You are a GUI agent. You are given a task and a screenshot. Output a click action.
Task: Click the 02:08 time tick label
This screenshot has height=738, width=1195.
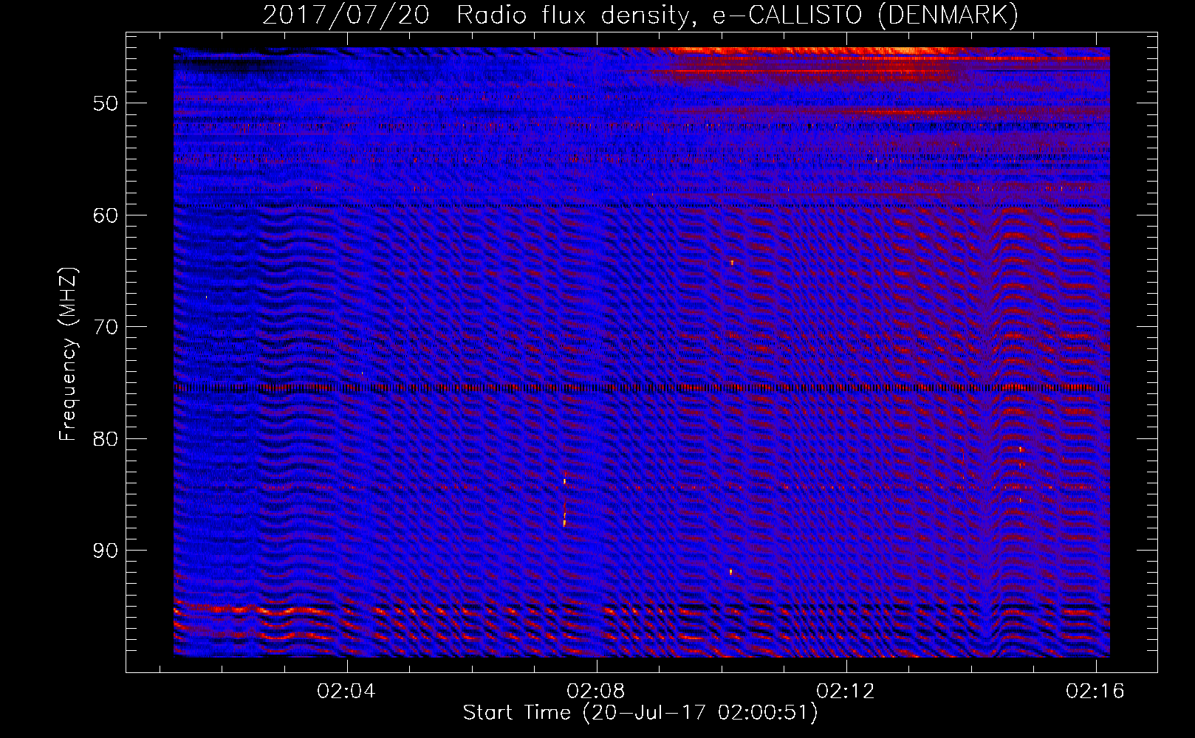[595, 691]
